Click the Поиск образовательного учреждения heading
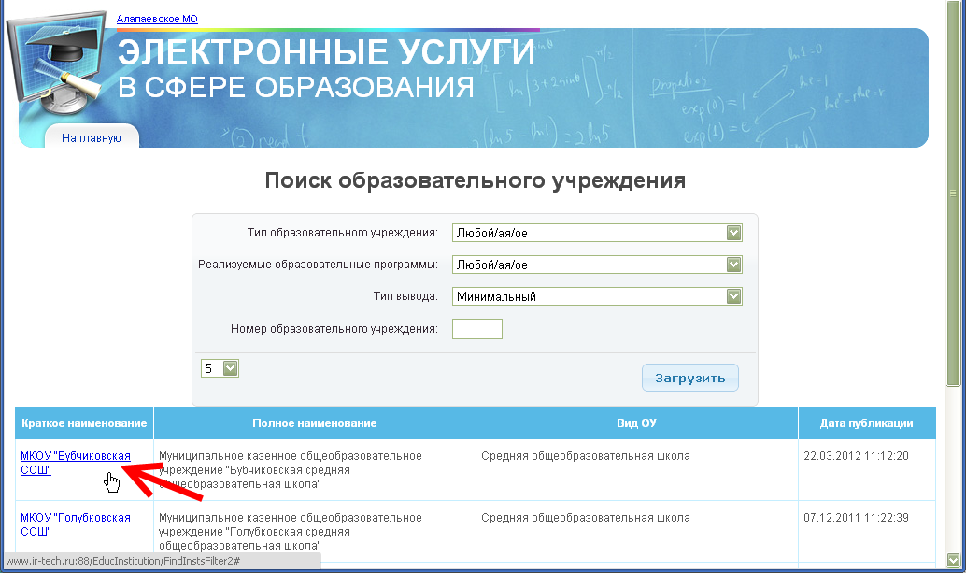This screenshot has height=573, width=966. tap(475, 180)
